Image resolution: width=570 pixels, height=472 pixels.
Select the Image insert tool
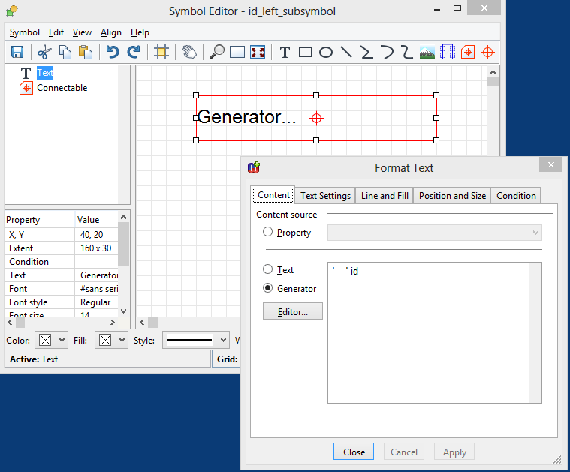coord(427,52)
